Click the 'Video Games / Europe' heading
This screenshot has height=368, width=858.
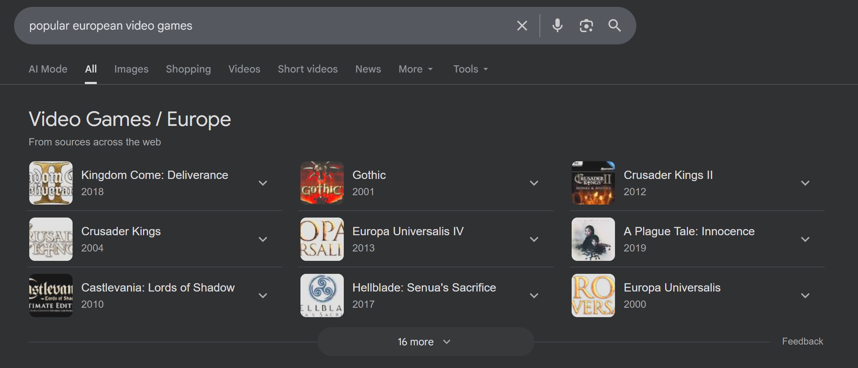click(130, 119)
